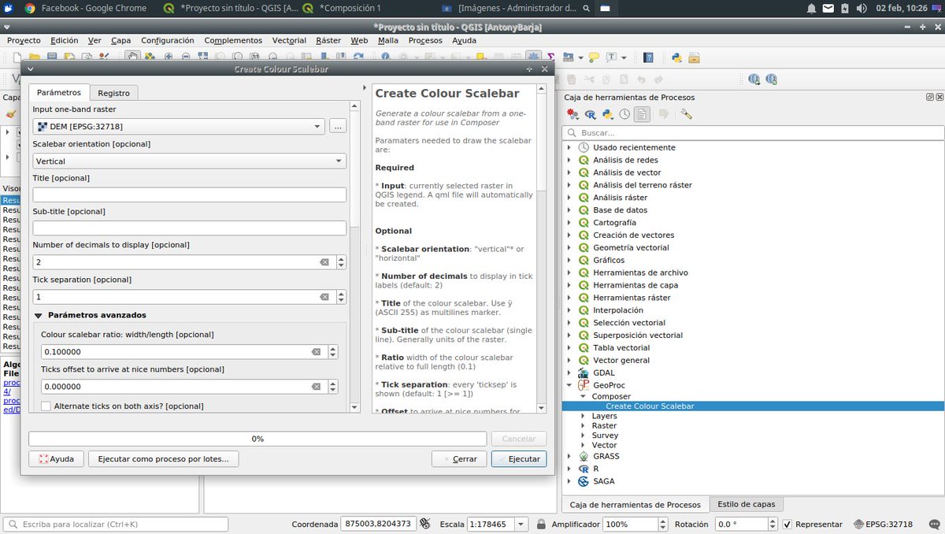The width and height of the screenshot is (945, 534).
Task: Open the Vectorial menu
Action: [289, 40]
